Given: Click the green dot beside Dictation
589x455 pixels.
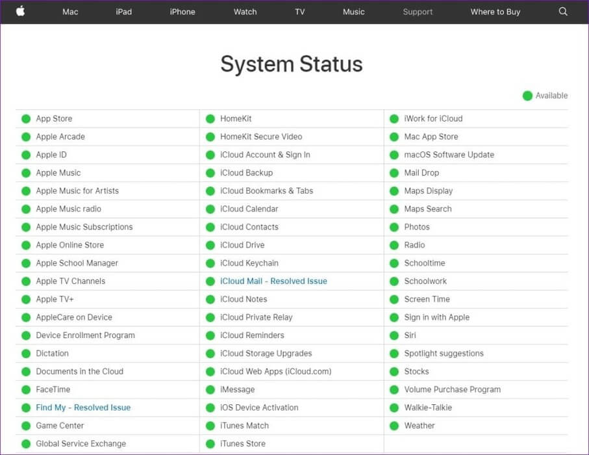Looking at the screenshot, I should coord(26,354).
